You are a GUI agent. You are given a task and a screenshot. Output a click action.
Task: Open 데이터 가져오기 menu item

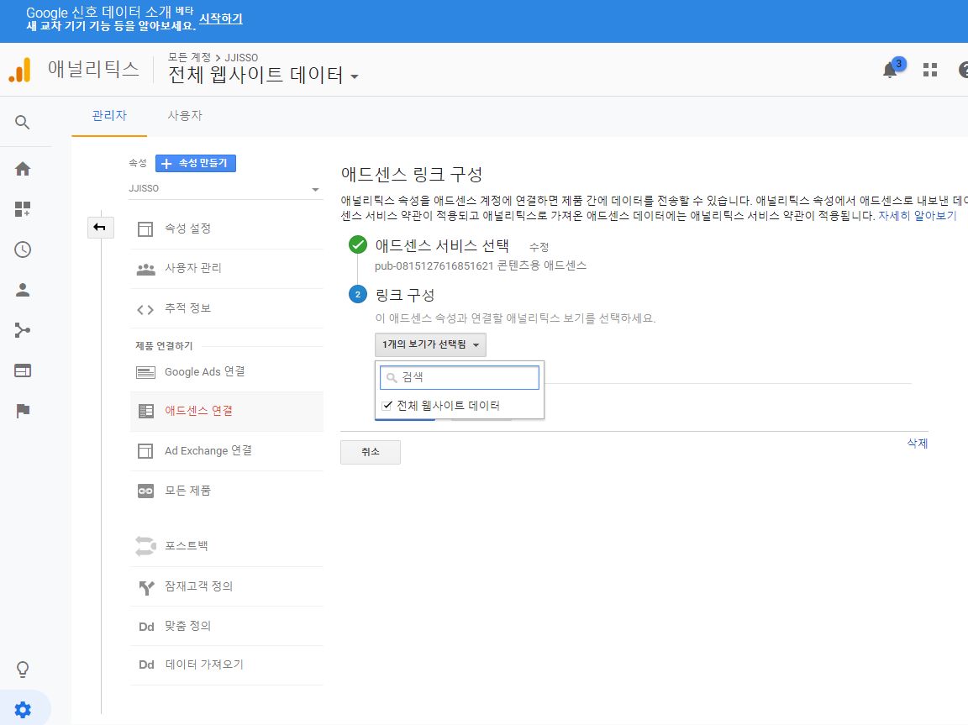point(227,665)
